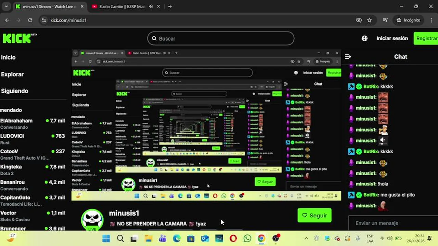Open LUDOVICI recommended channel

pyautogui.click(x=33, y=139)
